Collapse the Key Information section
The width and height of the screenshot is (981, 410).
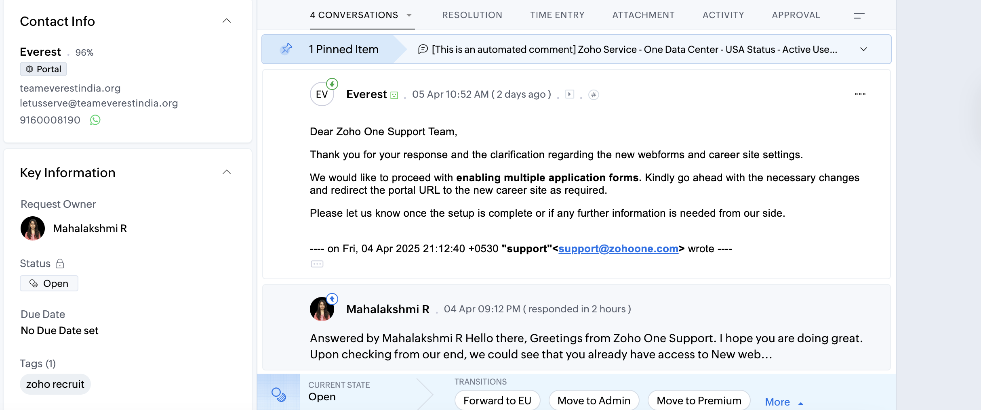click(x=227, y=172)
